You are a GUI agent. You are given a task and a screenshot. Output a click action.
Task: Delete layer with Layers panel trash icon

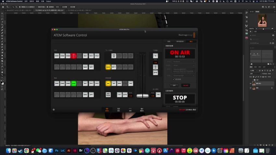coord(272,145)
